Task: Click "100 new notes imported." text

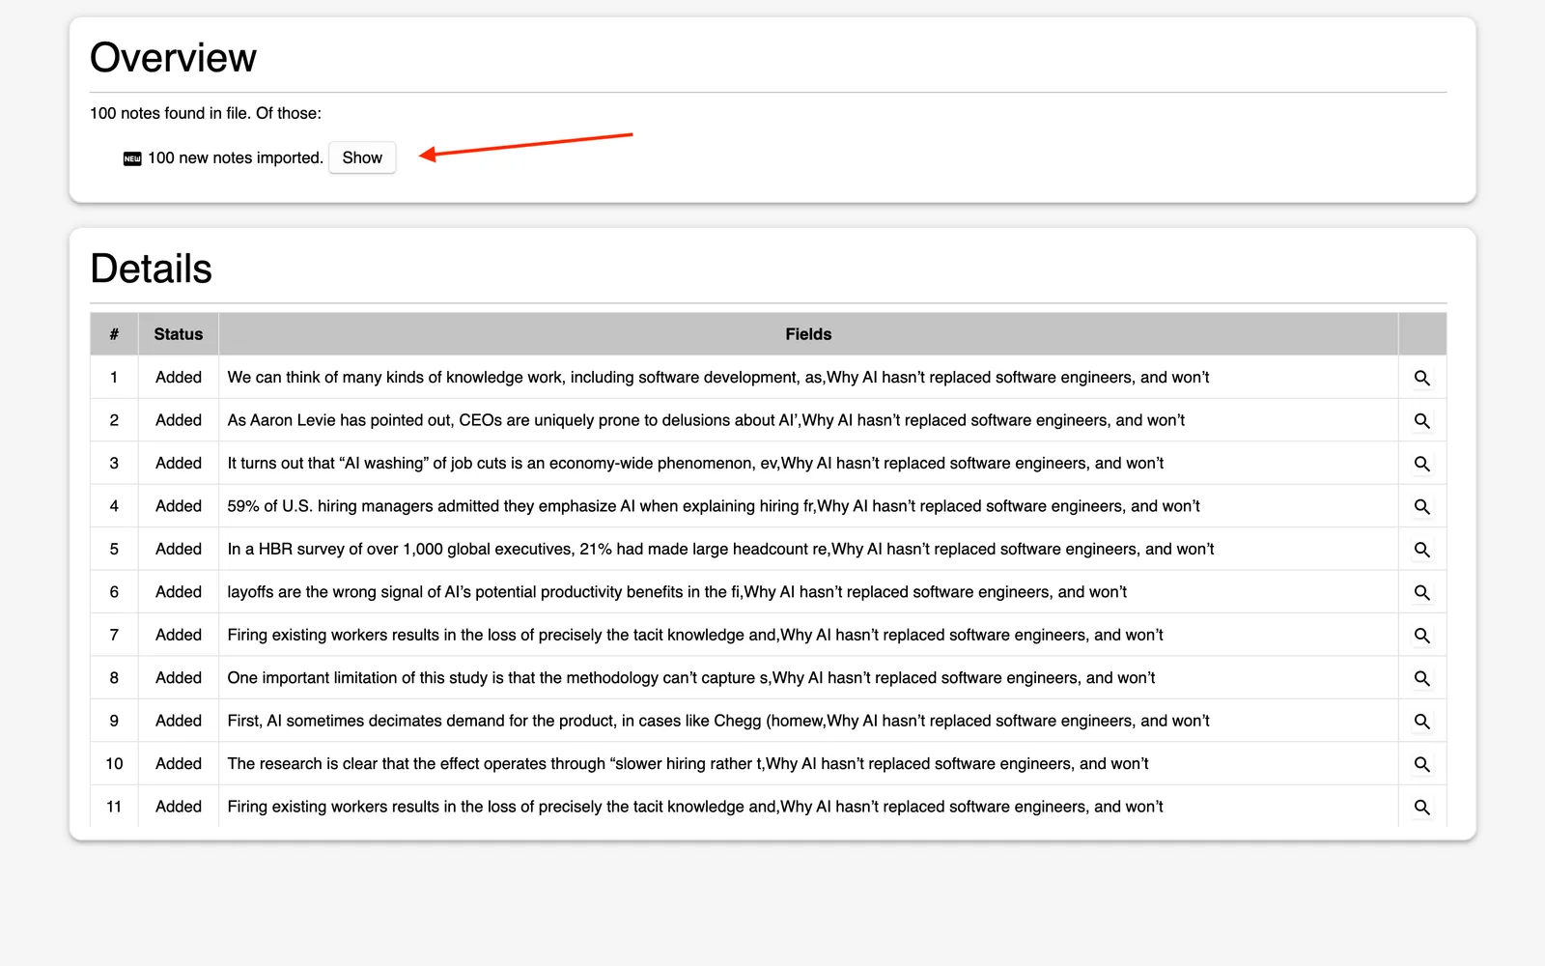Action: [235, 157]
